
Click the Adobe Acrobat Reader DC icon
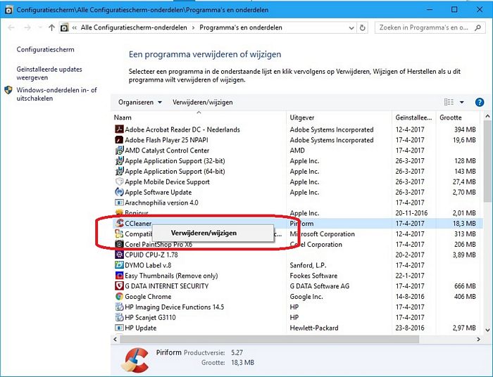(x=119, y=129)
